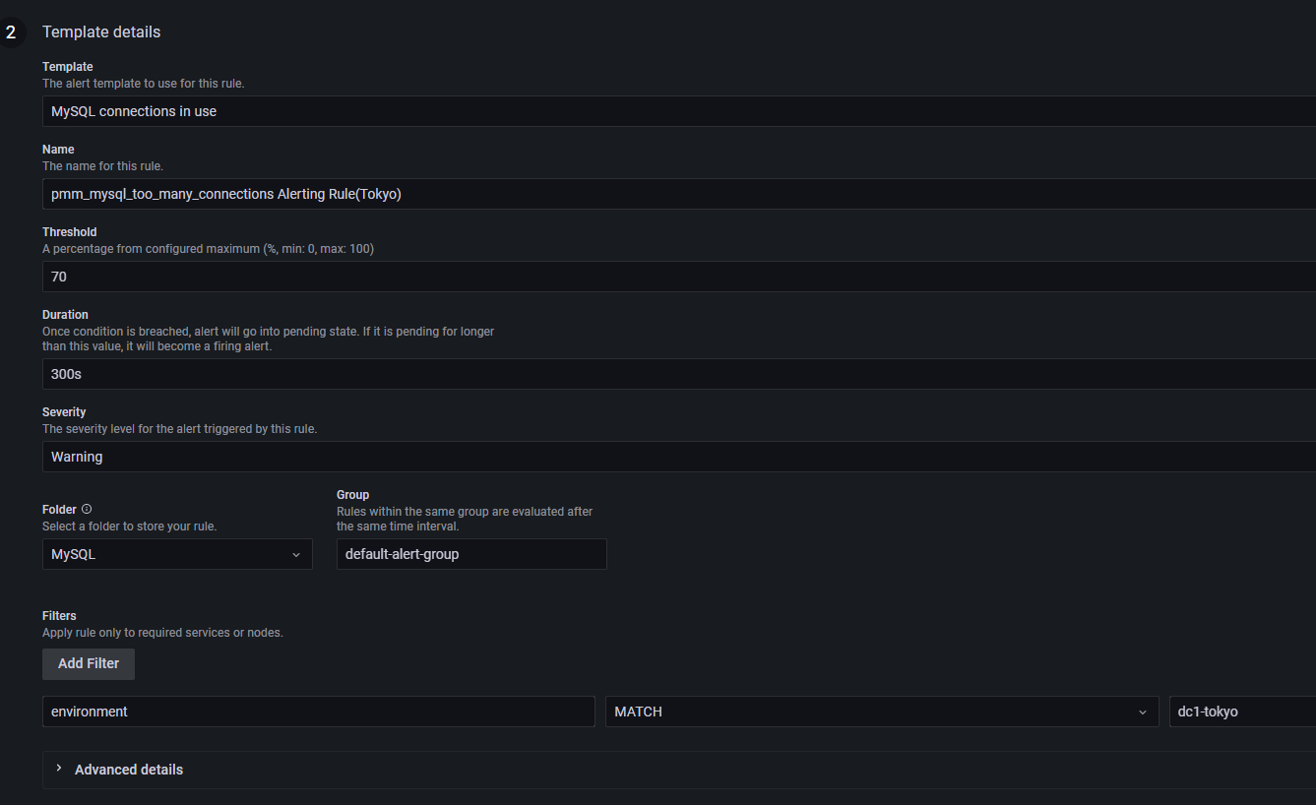The height and width of the screenshot is (805, 1316).
Task: Click the Group field label
Action: coord(353,495)
